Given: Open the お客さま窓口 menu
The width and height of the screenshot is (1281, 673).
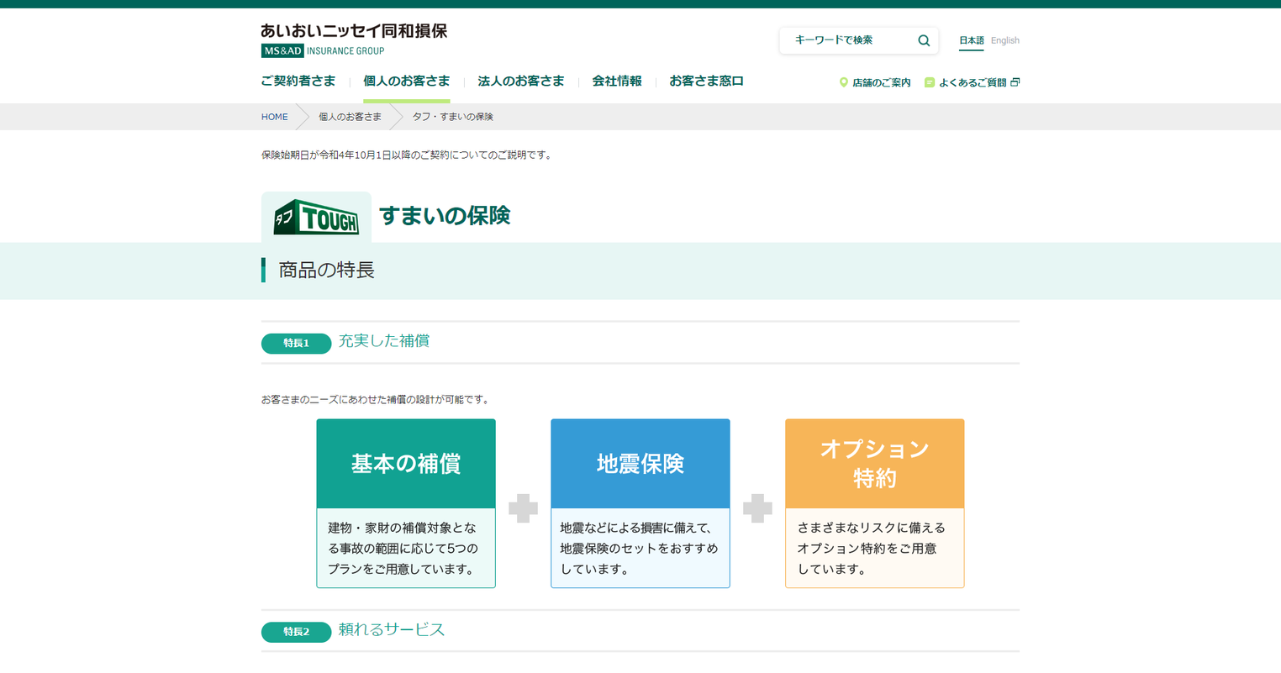Looking at the screenshot, I should [x=706, y=81].
